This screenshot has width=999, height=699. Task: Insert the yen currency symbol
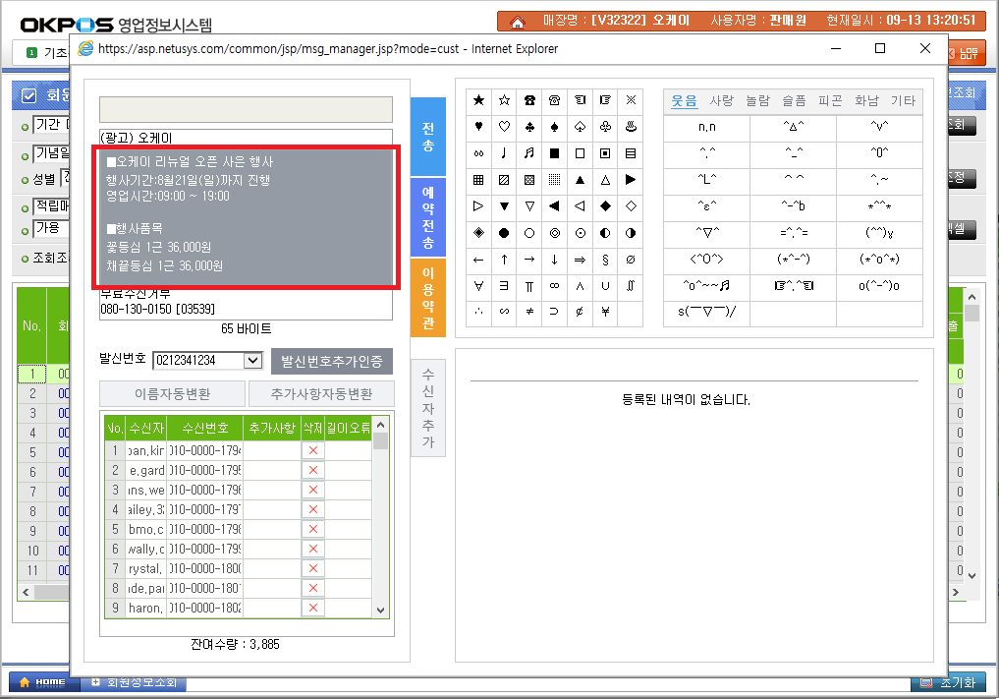(605, 313)
